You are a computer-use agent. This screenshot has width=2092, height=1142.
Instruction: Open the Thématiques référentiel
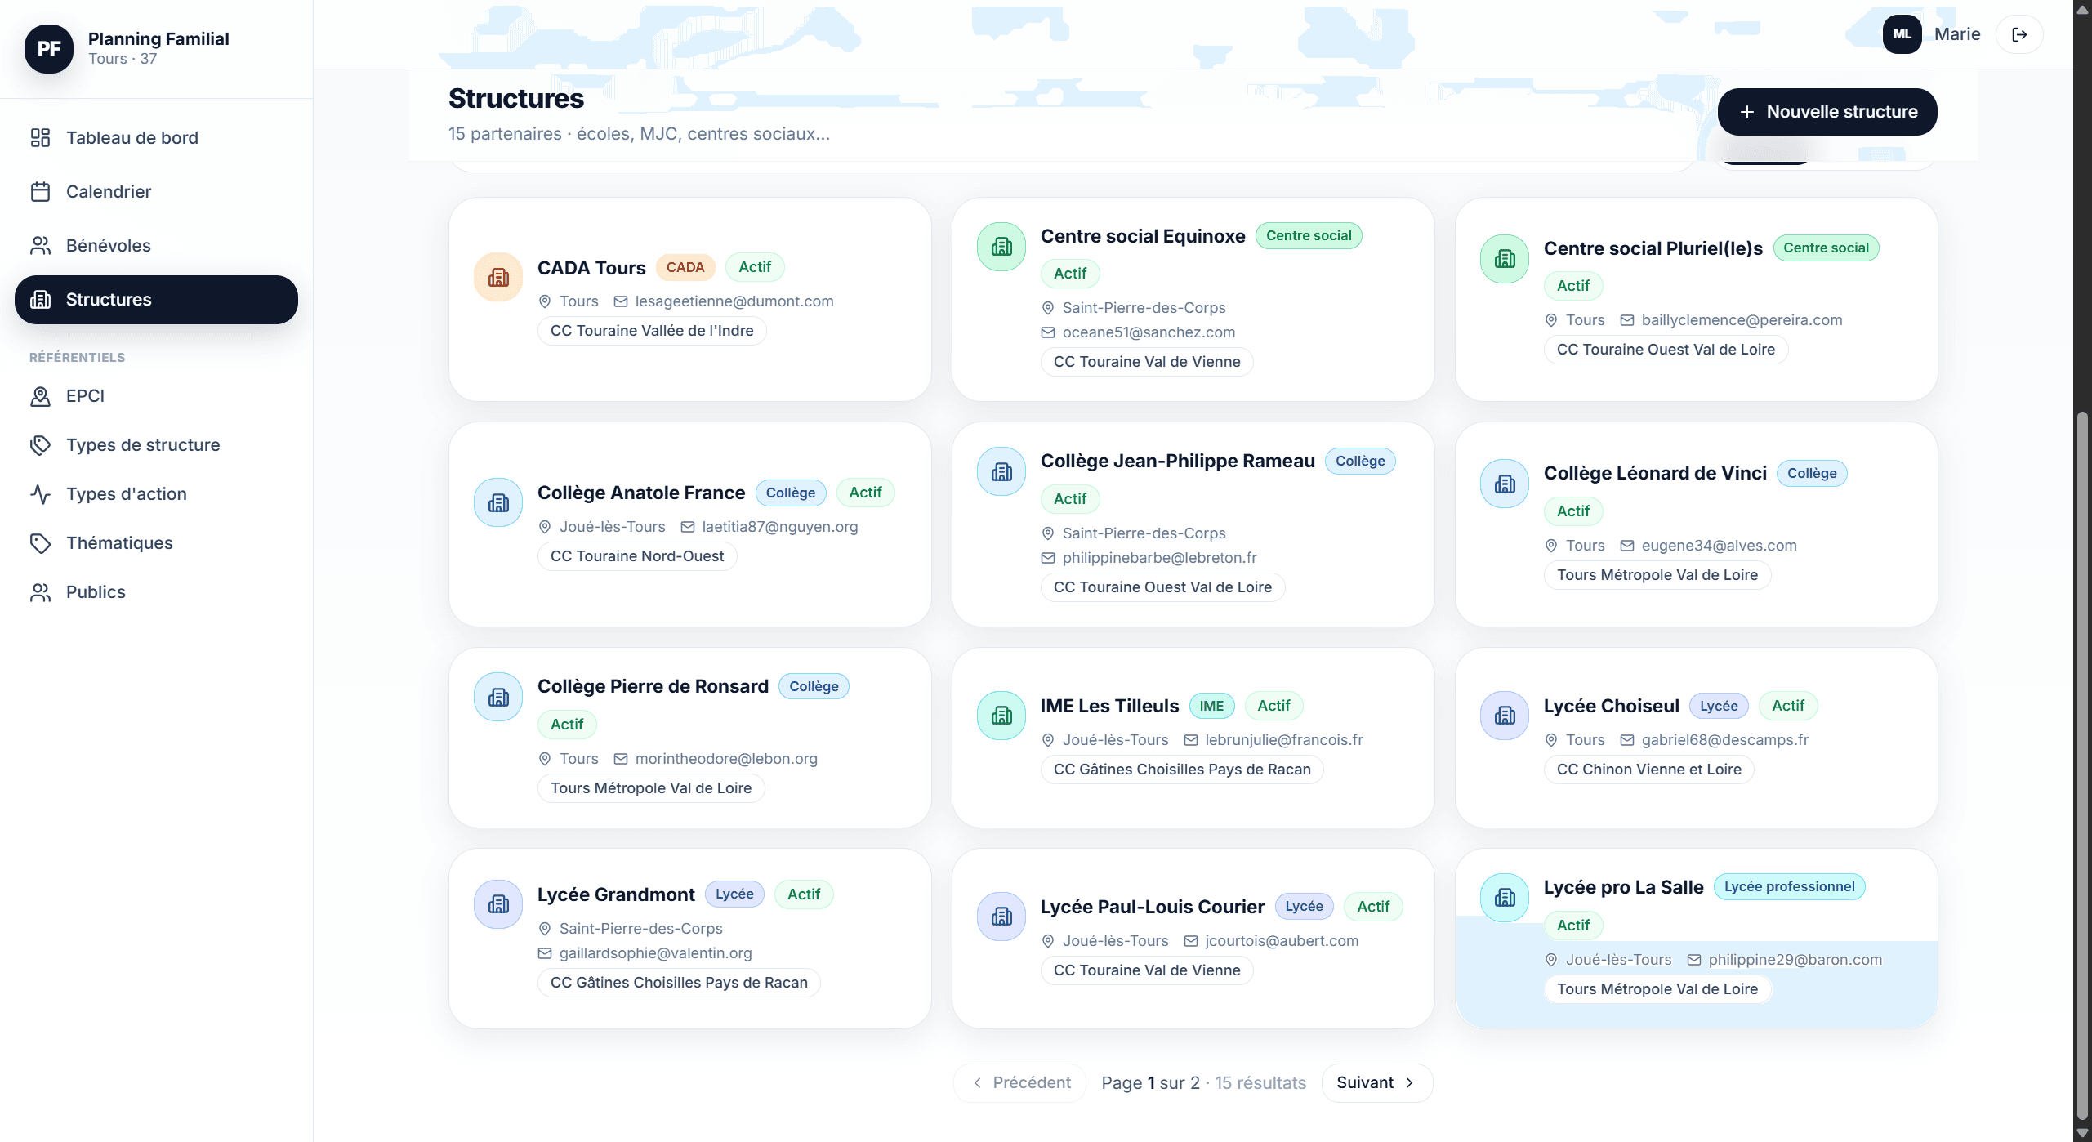(x=156, y=543)
